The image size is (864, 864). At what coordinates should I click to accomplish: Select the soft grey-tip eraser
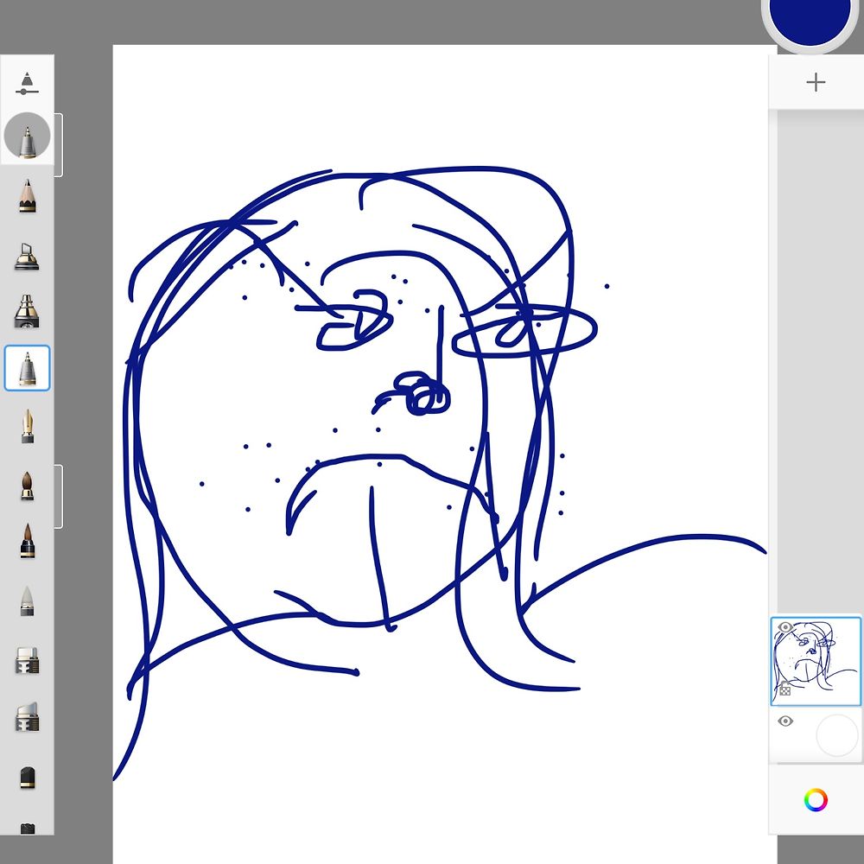[x=27, y=600]
